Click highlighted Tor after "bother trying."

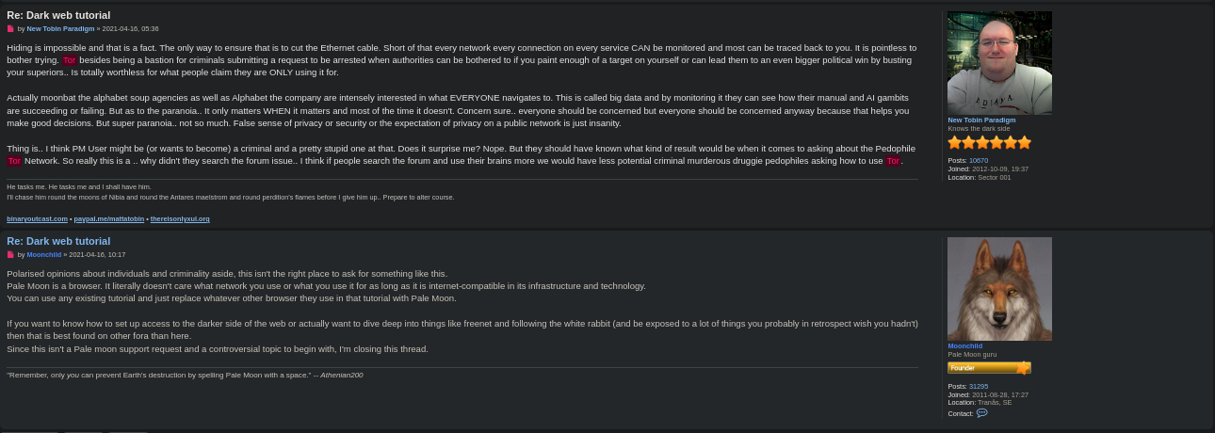pyautogui.click(x=70, y=60)
